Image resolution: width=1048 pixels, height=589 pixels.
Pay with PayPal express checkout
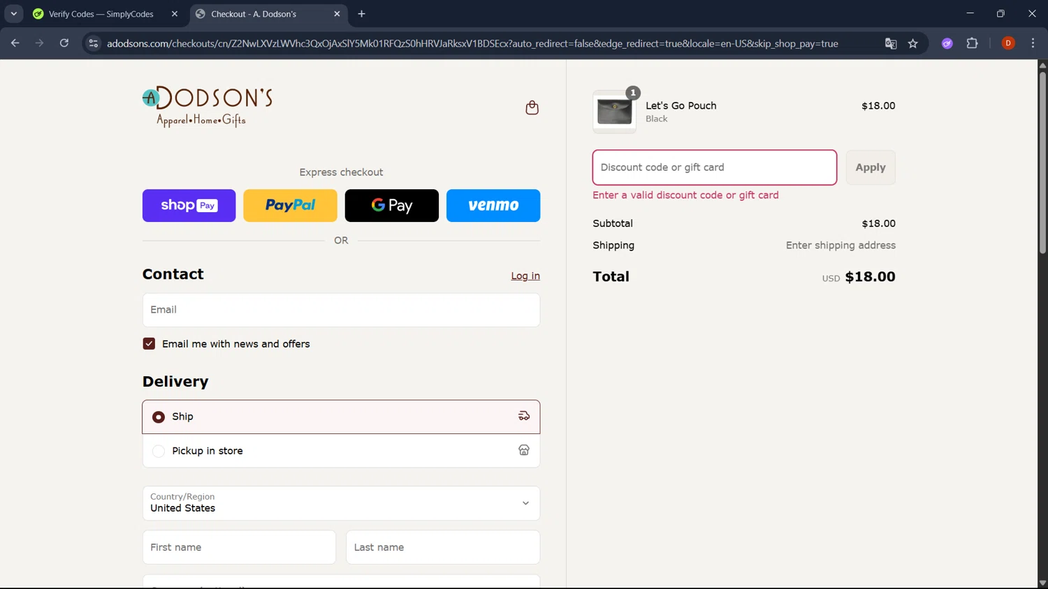point(290,205)
